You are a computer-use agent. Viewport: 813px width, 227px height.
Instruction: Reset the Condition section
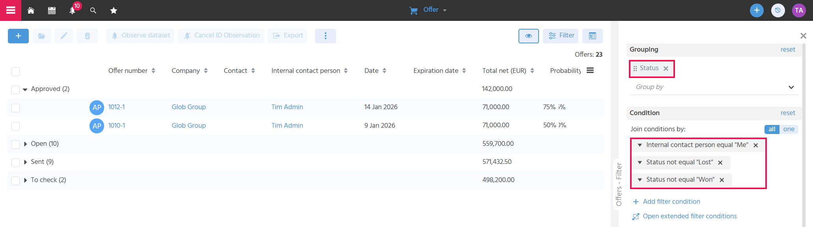[x=788, y=113]
